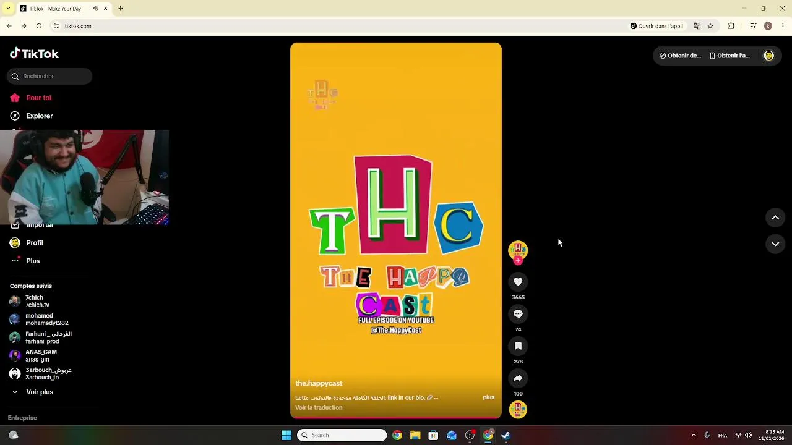Open the sound disc icon below share
Image resolution: width=792 pixels, height=445 pixels.
(x=518, y=409)
